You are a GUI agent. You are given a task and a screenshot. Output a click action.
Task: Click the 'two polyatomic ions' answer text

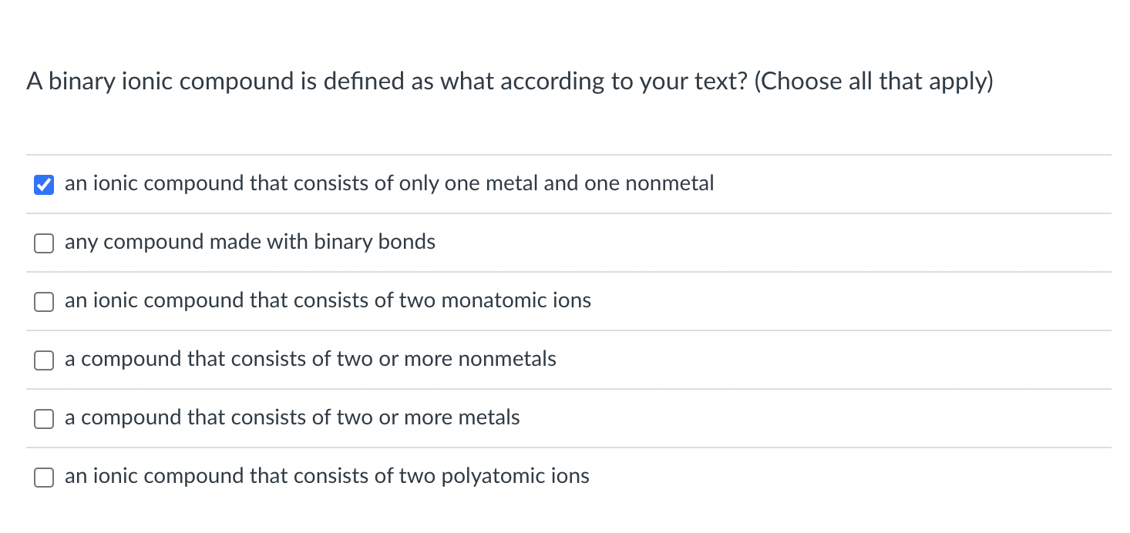pyautogui.click(x=327, y=476)
